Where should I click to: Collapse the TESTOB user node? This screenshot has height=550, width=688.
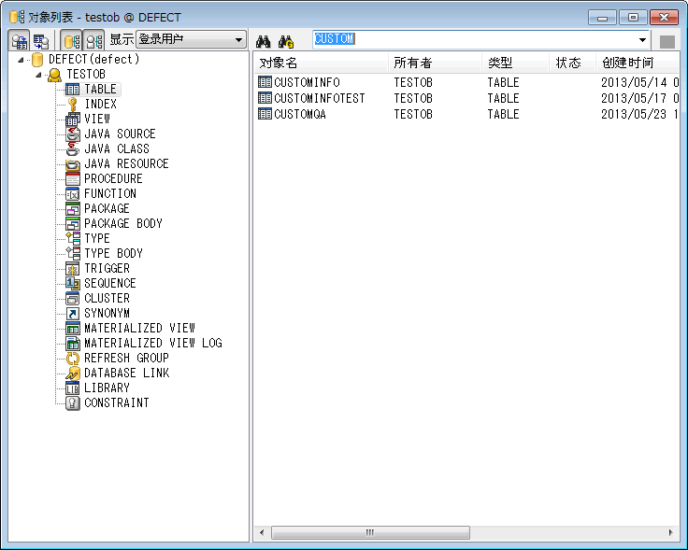[38, 75]
